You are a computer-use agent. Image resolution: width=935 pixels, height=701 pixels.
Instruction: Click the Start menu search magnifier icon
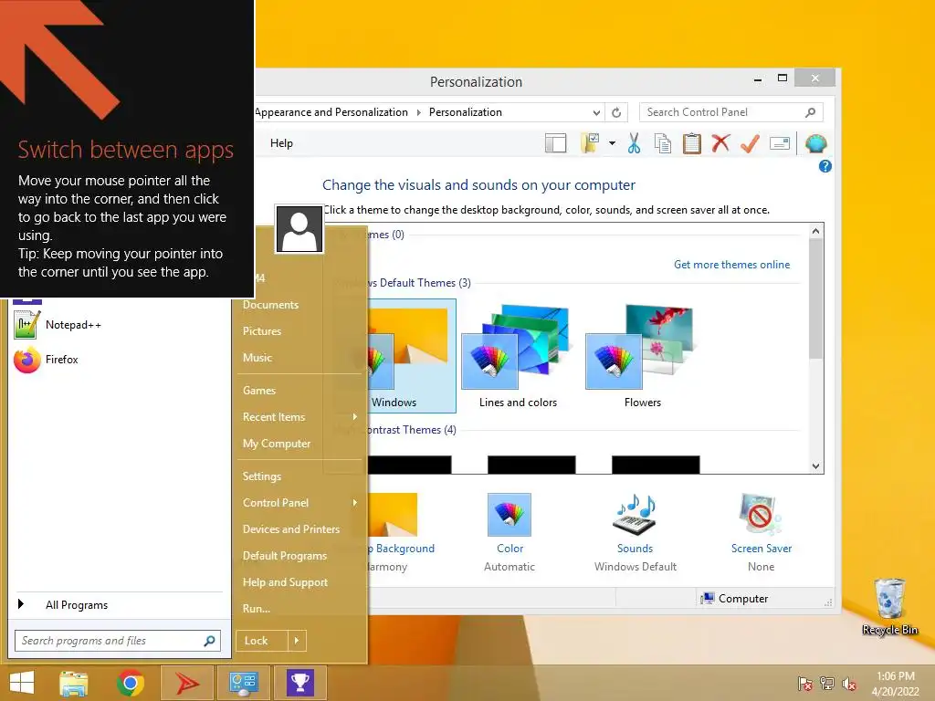coord(209,641)
